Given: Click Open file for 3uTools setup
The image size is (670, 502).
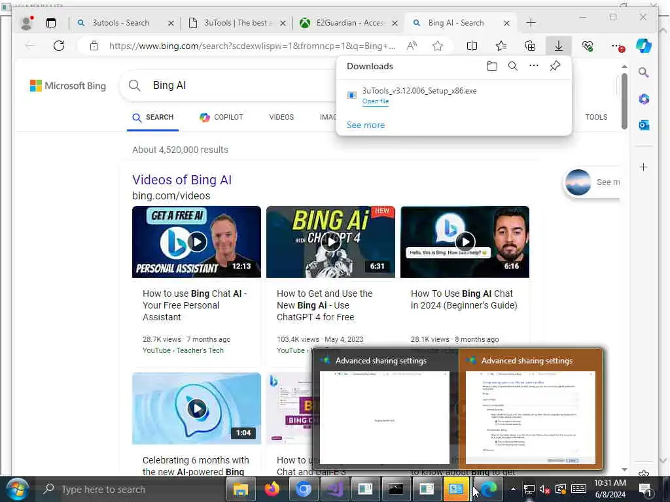Looking at the screenshot, I should point(376,101).
